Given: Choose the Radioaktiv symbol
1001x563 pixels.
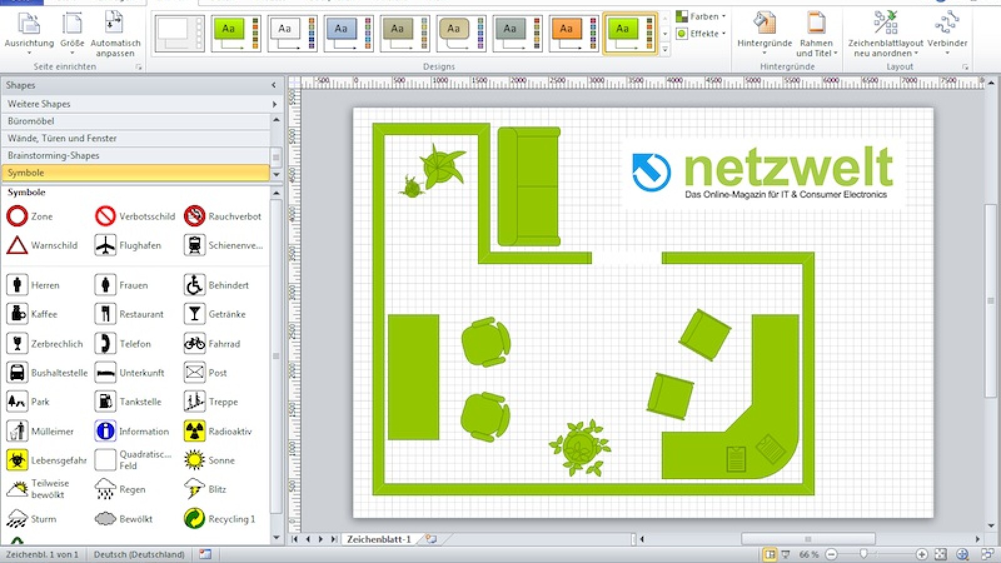Looking at the screenshot, I should (x=195, y=431).
